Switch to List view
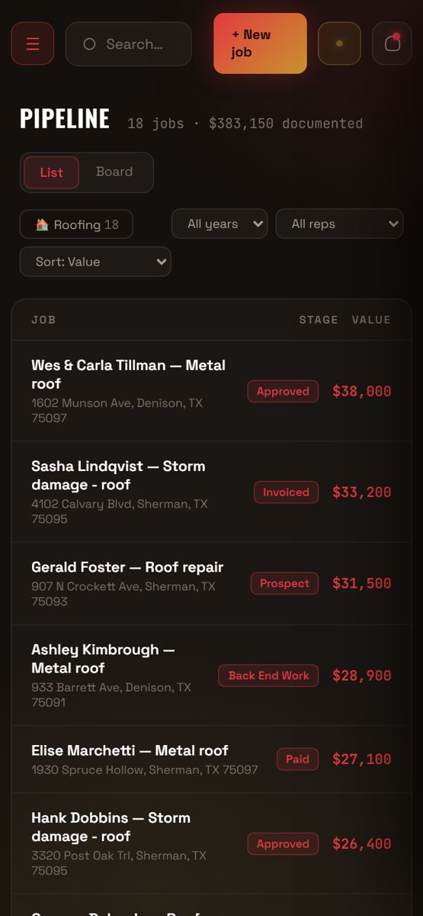Viewport: 423px width, 916px height. pyautogui.click(x=51, y=173)
